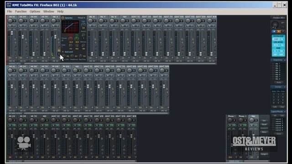Screen dimensions: 292x164
Task: Click the expander Threshold knob in Dynamics
Action: pos(77,38)
